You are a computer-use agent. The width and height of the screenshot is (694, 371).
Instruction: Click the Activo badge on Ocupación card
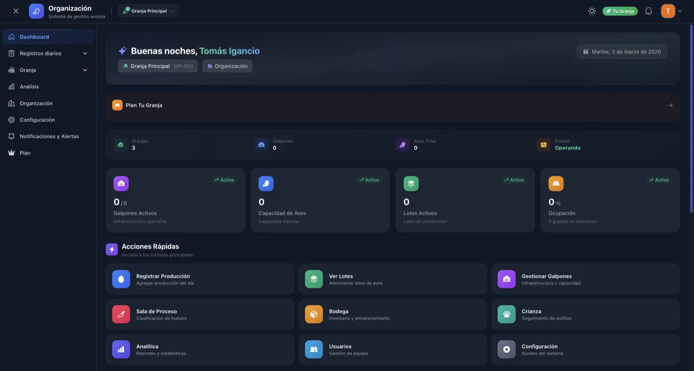[x=659, y=180]
